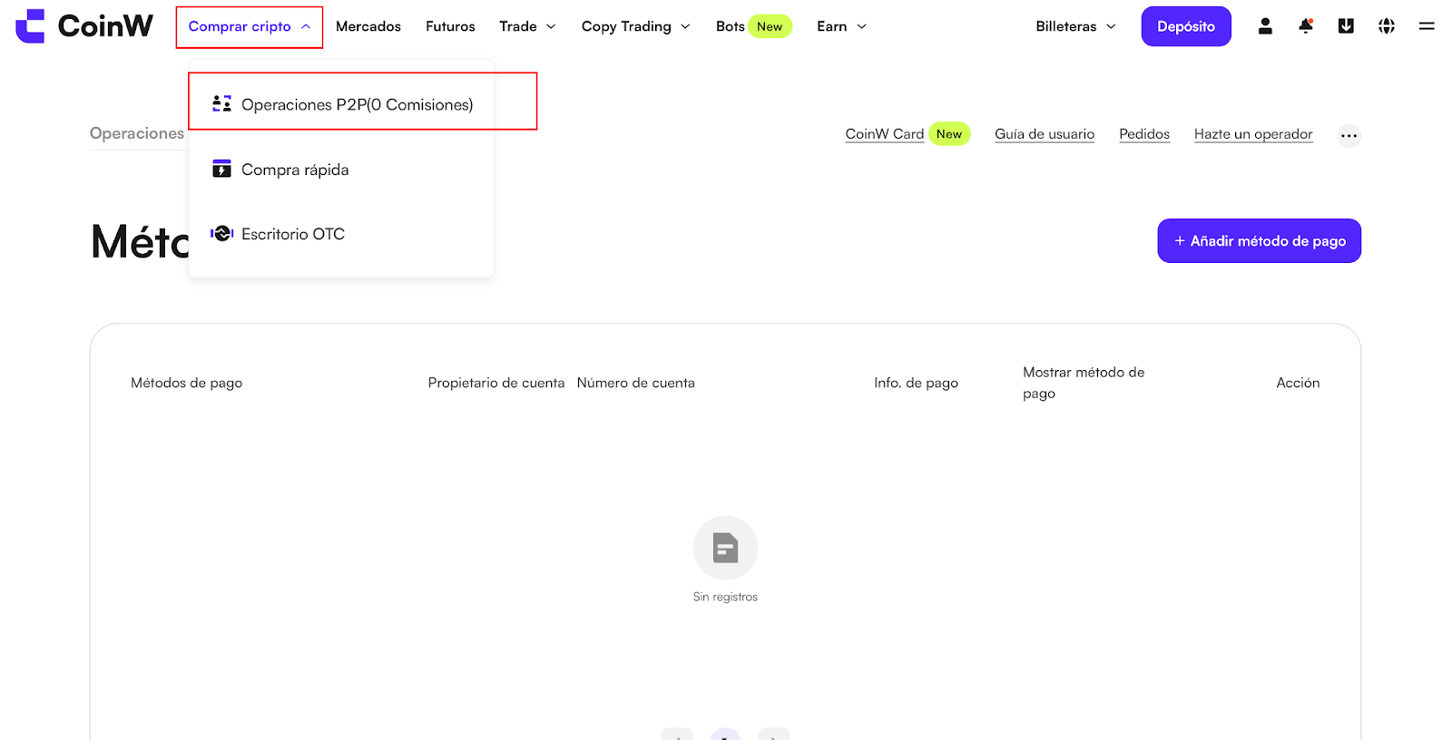Viewport: 1452px width, 740px height.
Task: Click the app download icon
Action: (1346, 26)
